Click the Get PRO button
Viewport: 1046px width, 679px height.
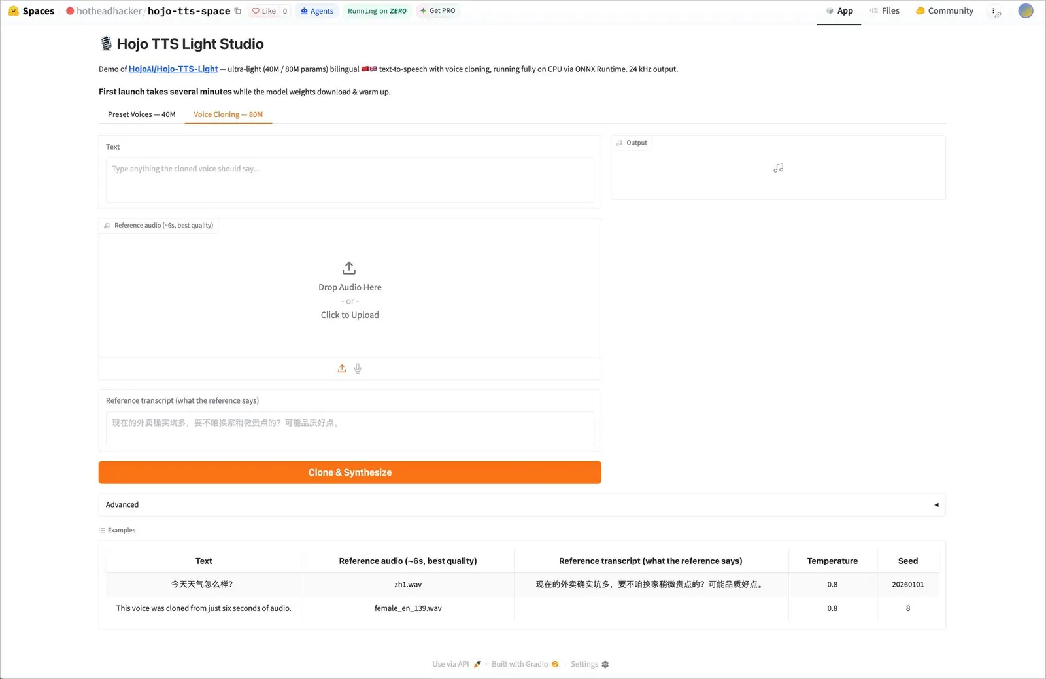pos(438,11)
